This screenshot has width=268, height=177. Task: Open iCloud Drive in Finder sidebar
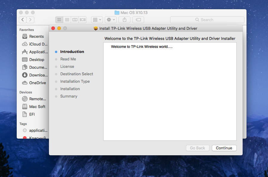tap(35, 44)
